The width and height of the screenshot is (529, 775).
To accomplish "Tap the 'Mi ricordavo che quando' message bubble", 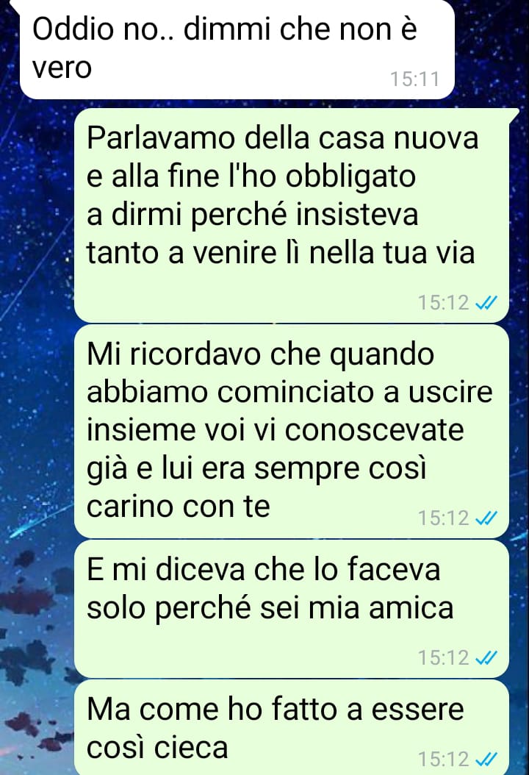I will [292, 431].
